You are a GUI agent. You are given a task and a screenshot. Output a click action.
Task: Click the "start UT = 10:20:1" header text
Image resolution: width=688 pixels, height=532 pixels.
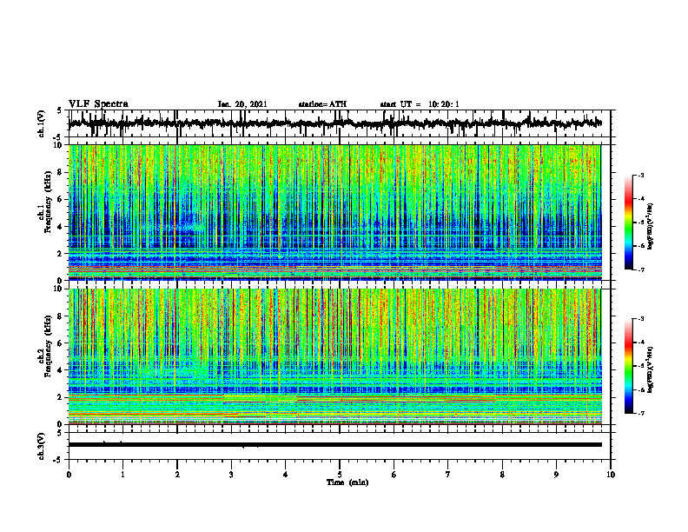tap(420, 104)
